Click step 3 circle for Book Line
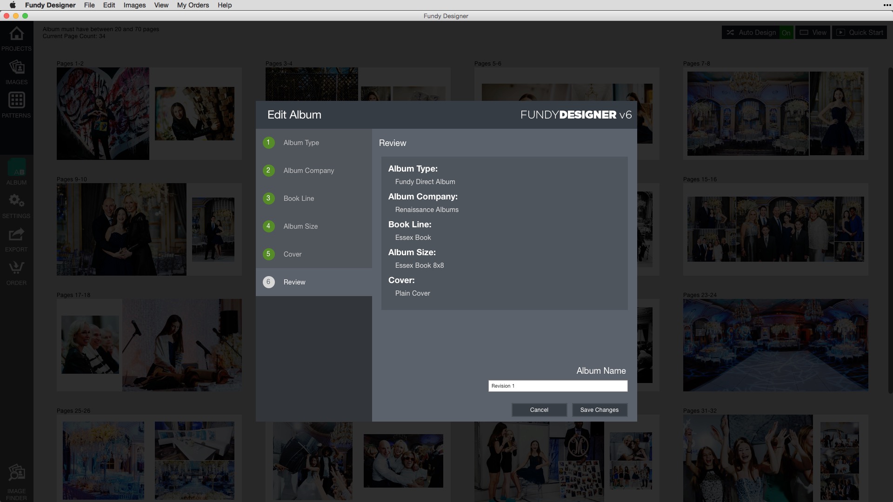This screenshot has width=893, height=502. pos(268,198)
